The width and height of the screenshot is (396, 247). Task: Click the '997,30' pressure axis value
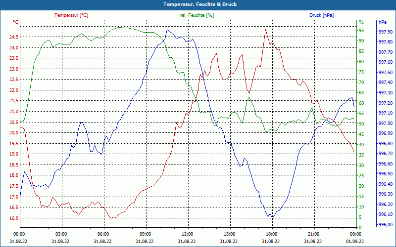386,93
